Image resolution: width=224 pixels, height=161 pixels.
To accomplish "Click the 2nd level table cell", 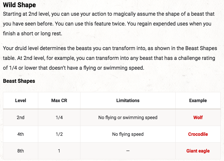I will coord(21,117).
